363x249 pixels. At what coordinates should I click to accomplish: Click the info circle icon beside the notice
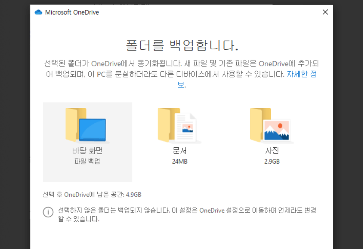48,212
